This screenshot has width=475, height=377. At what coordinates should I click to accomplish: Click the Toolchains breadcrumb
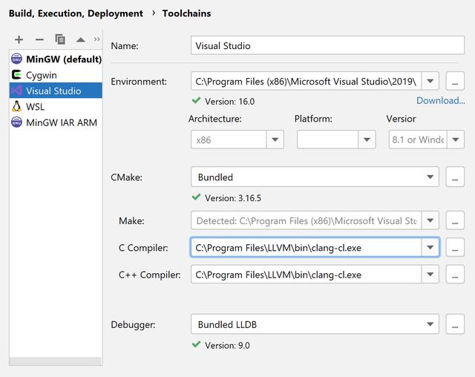pos(186,13)
